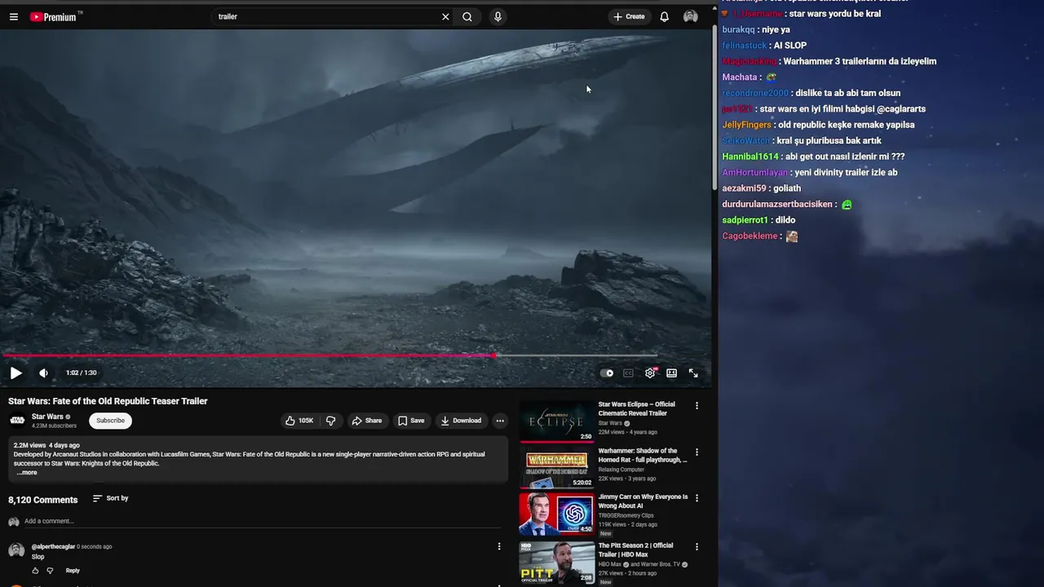Screen dimensions: 1044x587
Task: Open @alperthecaglar commenter profile
Action: tap(53, 546)
